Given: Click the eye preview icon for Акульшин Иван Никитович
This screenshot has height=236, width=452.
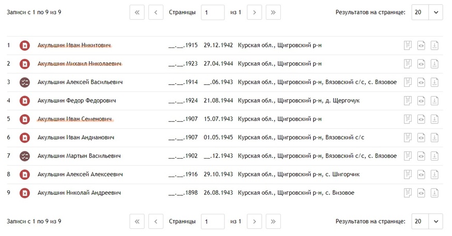Looking at the screenshot, I should tap(421, 45).
